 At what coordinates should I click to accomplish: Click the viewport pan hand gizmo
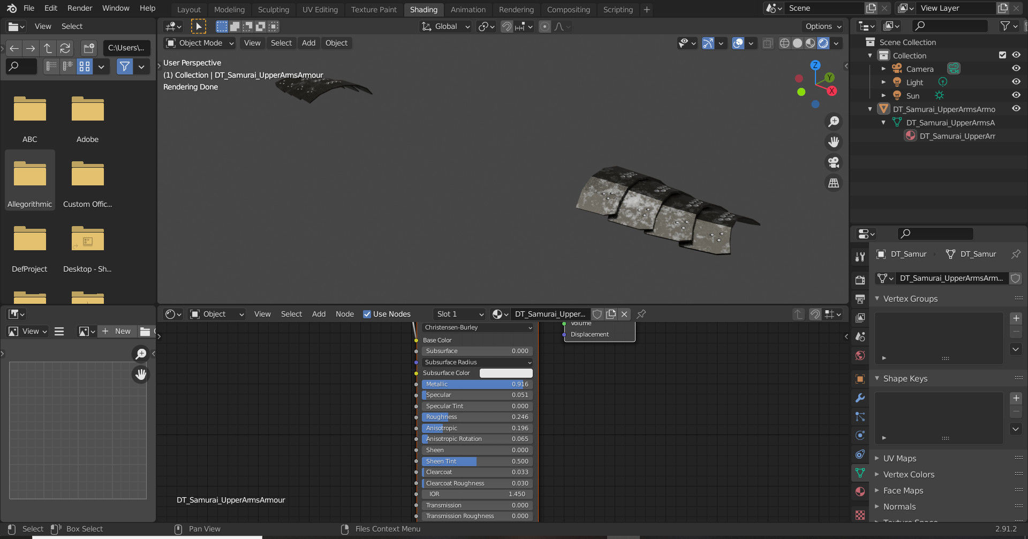834,142
